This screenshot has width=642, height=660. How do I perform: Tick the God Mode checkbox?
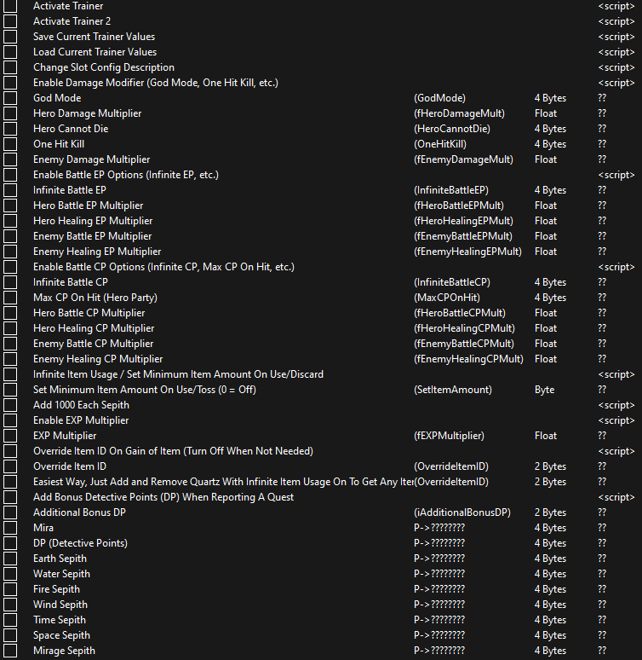(x=10, y=98)
